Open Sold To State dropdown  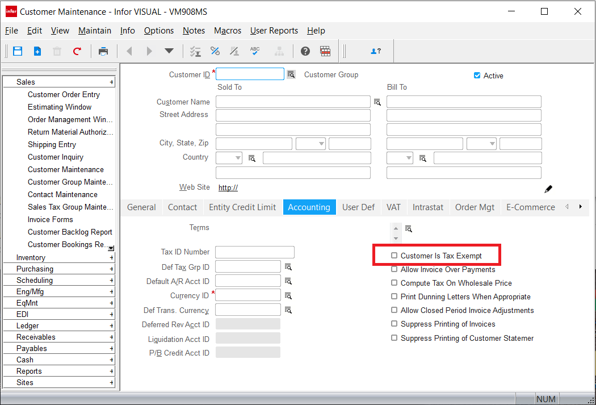322,144
